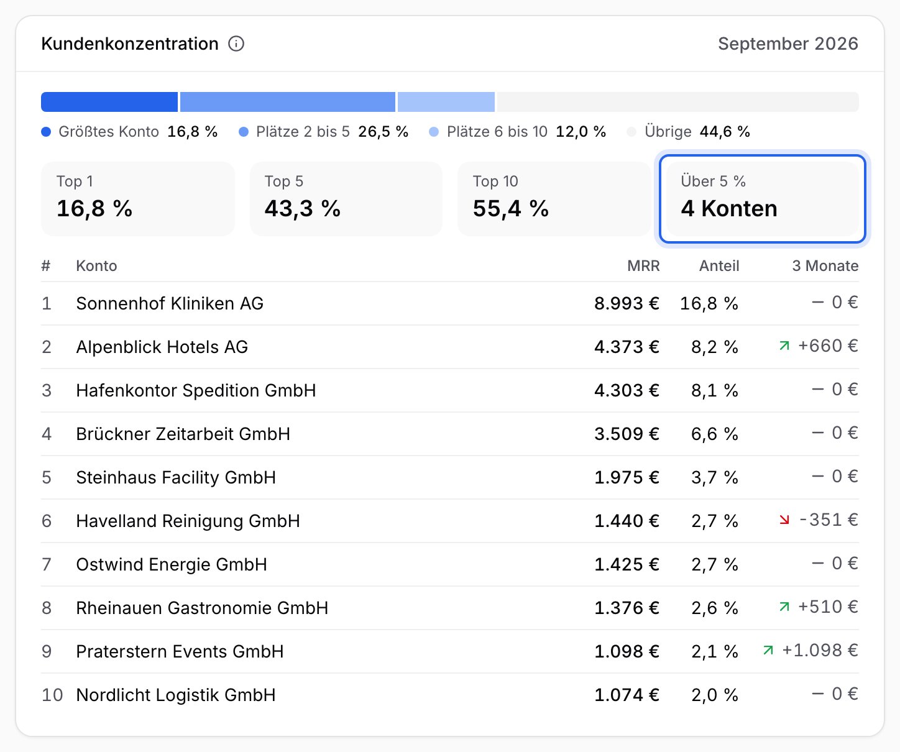Click the 4.373 € MRR value
The height and width of the screenshot is (752, 900).
(x=627, y=347)
